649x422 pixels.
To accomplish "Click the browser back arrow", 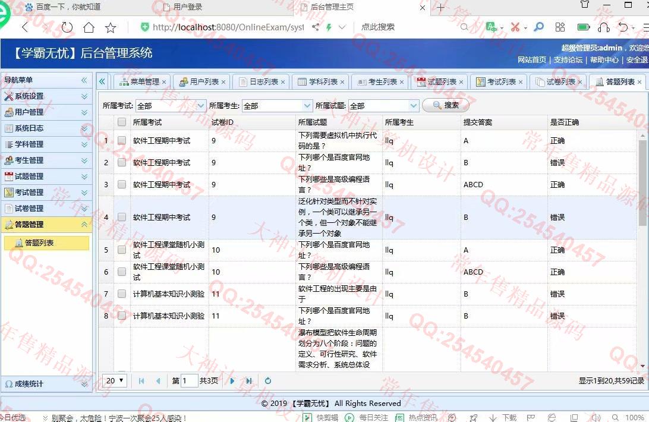I will click(25, 27).
